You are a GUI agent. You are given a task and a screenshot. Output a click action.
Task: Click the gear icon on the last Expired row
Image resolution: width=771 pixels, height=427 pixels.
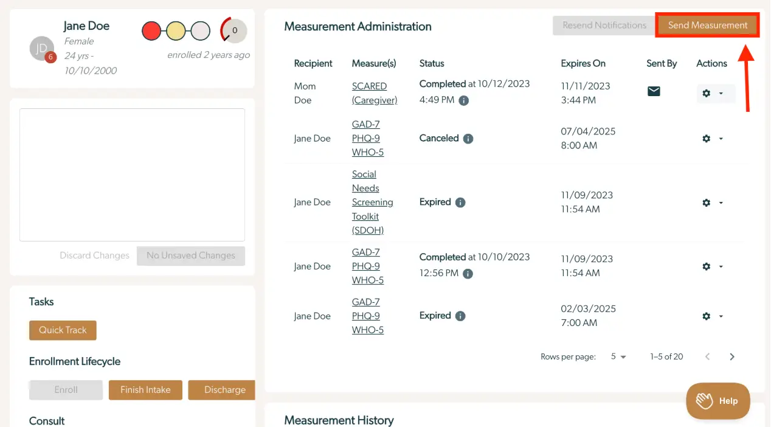[x=706, y=316]
